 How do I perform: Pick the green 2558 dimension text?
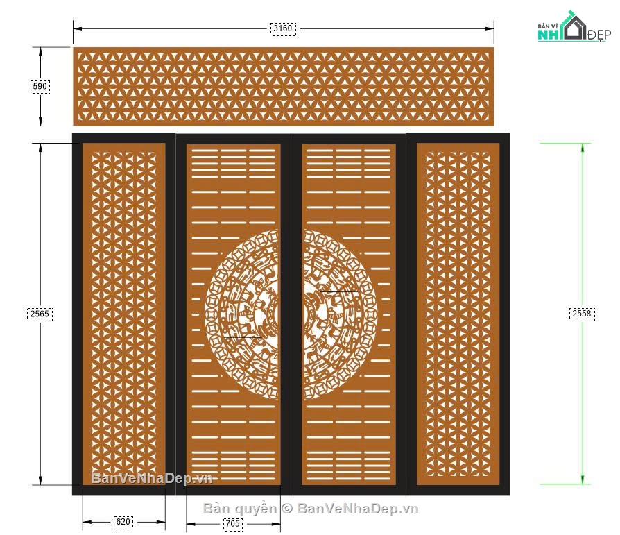tap(582, 314)
